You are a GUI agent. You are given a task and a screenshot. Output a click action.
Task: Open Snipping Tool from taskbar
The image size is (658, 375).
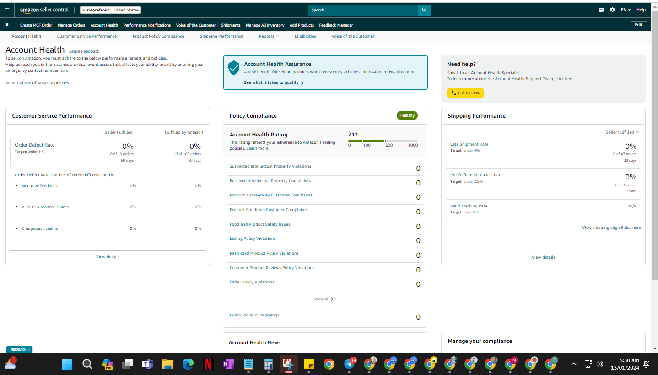[289, 364]
